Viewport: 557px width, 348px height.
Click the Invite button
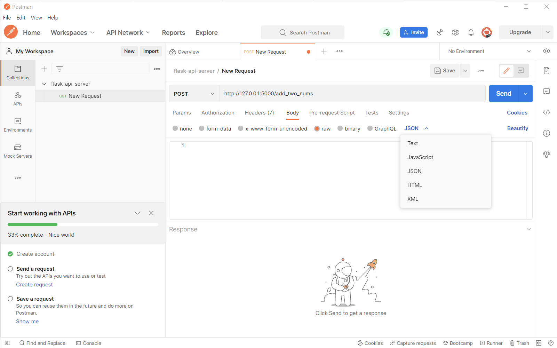tap(414, 32)
